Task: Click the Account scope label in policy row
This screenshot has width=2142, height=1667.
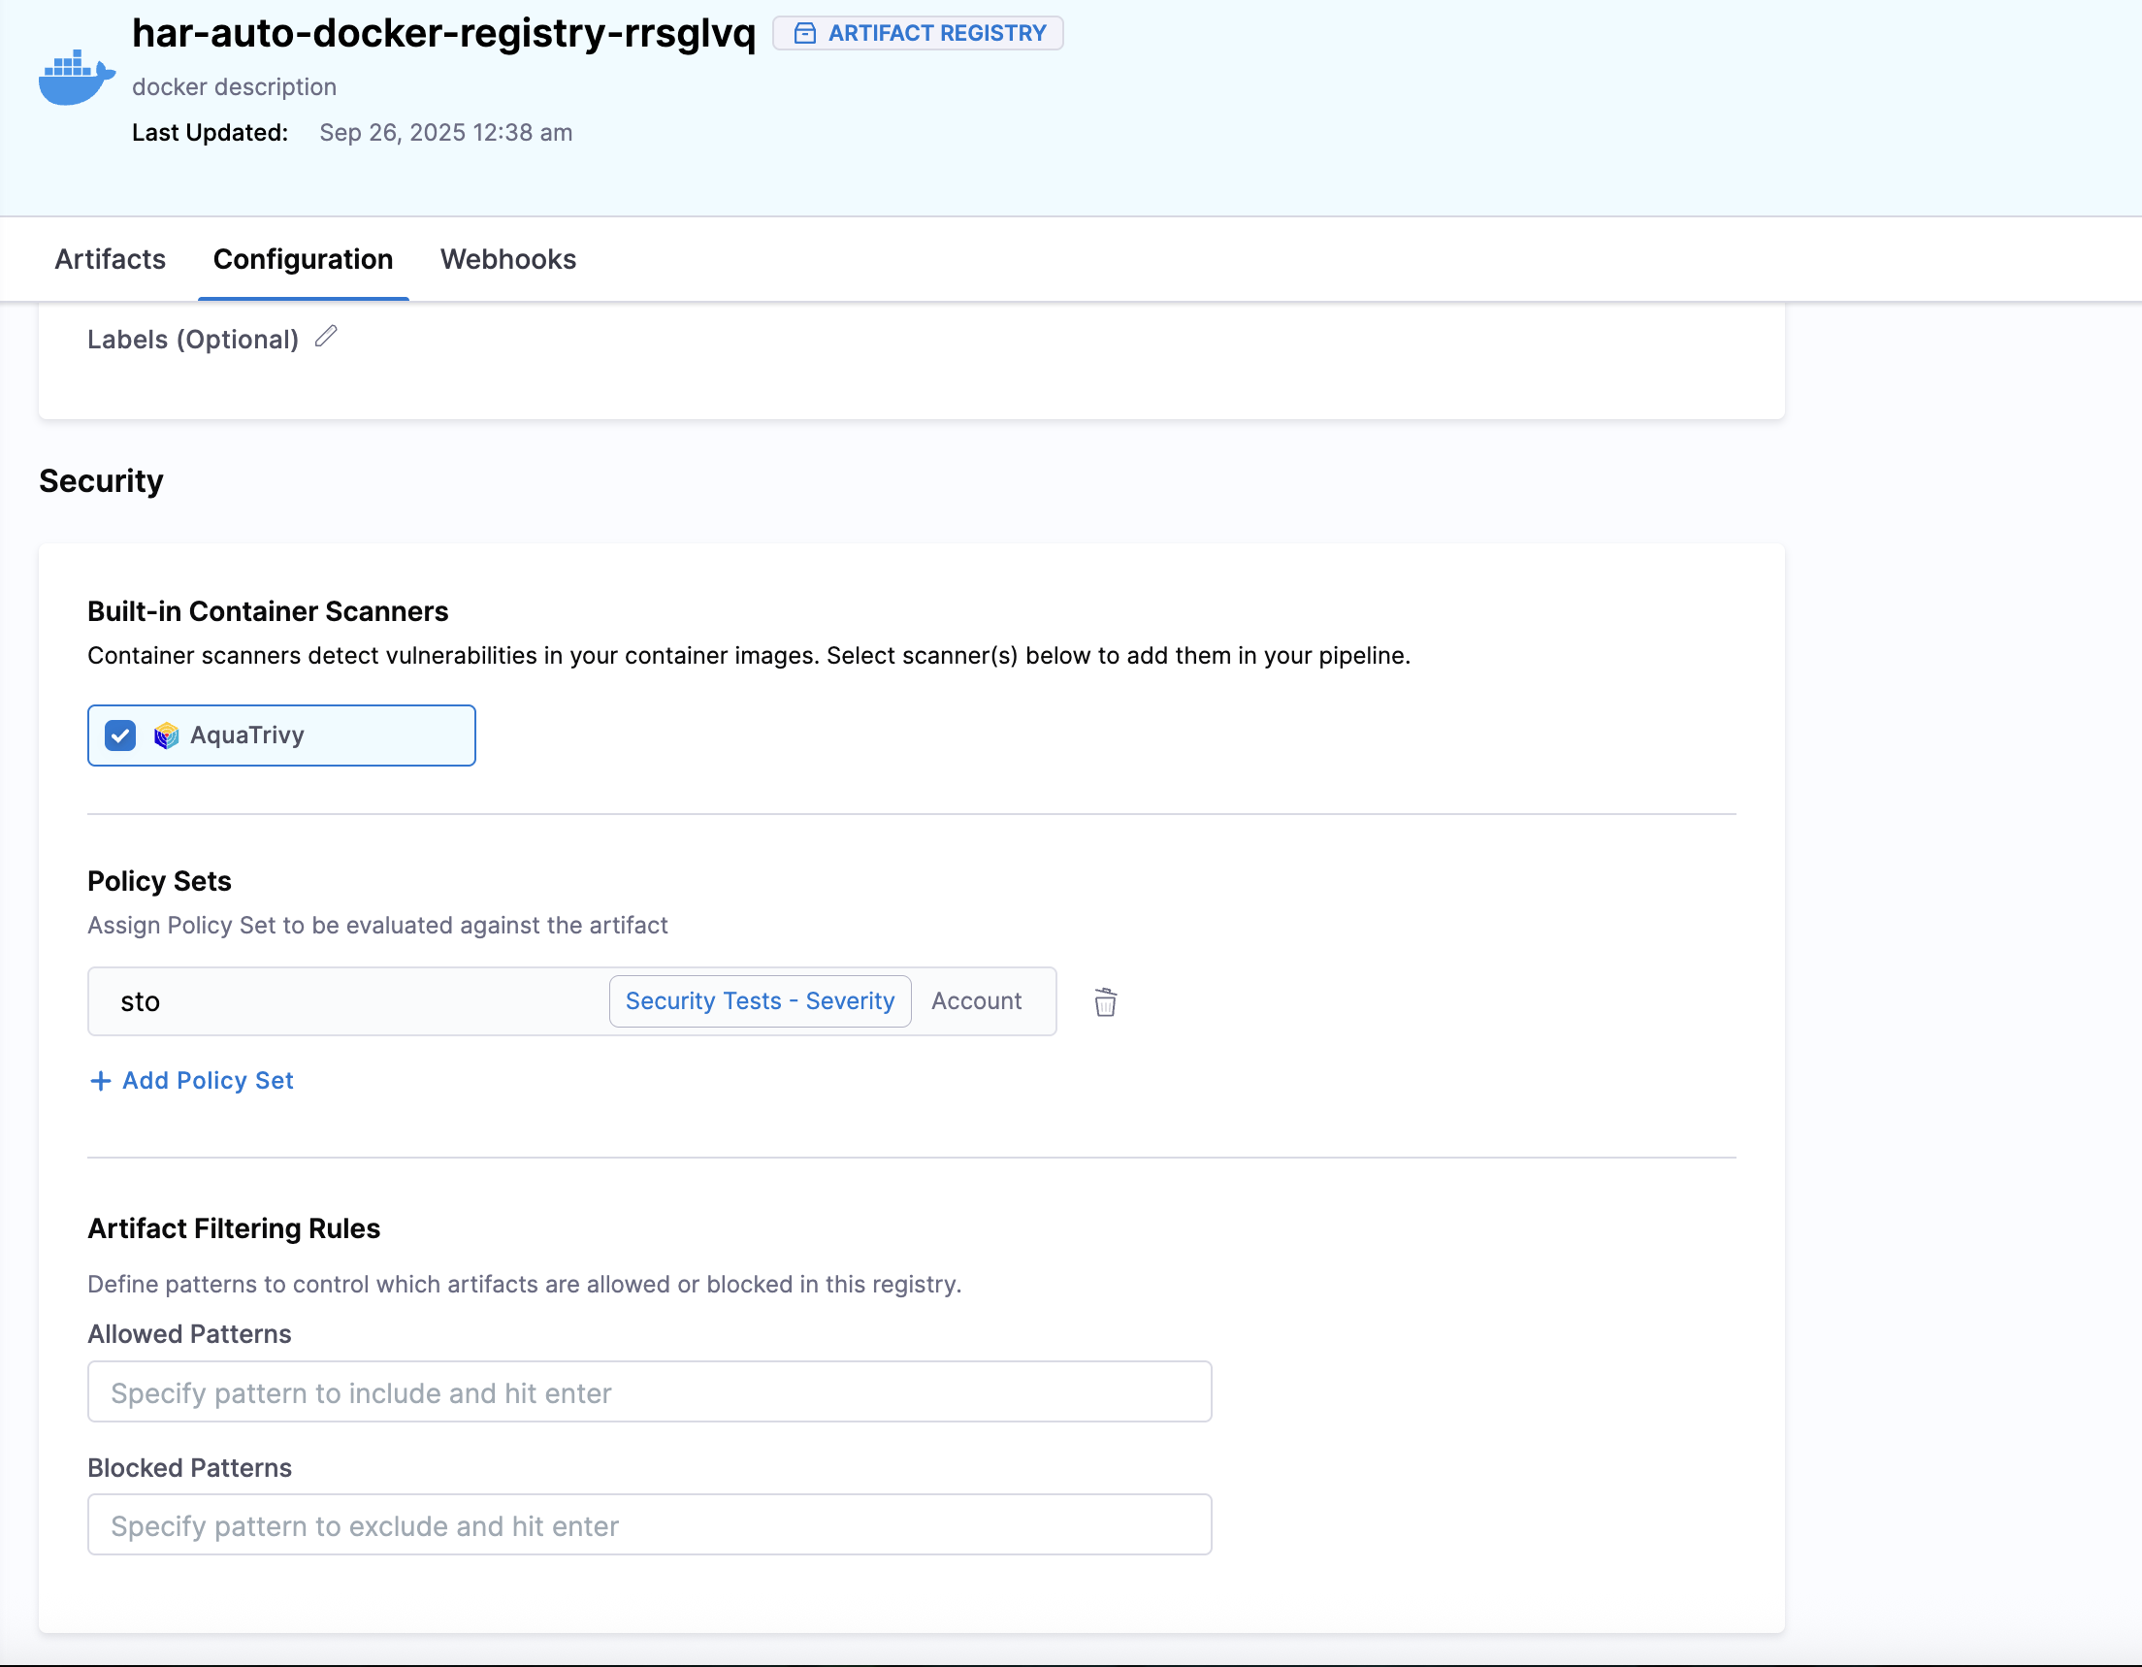Action: coord(976,1000)
